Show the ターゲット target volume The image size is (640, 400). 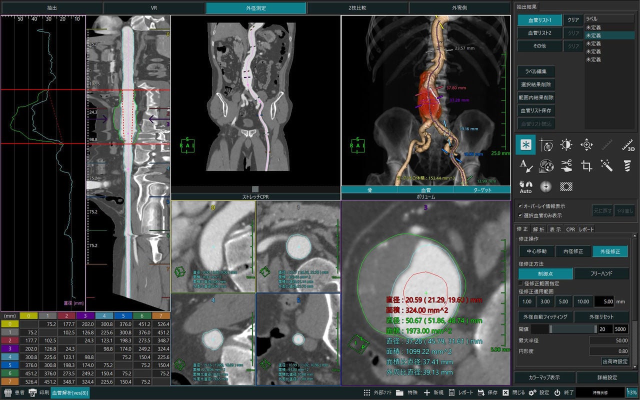(x=482, y=190)
